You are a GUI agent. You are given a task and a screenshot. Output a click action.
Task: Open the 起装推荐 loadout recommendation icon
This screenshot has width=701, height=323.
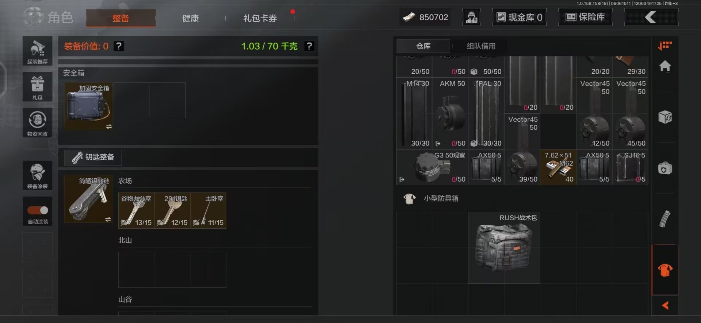pyautogui.click(x=37, y=51)
